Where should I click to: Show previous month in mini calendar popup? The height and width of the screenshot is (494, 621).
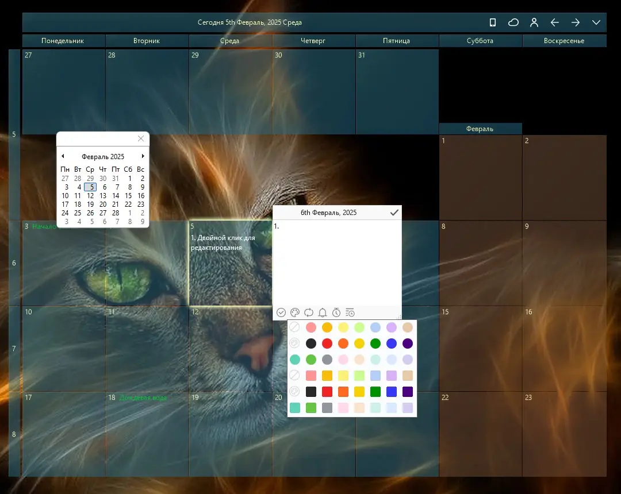63,156
